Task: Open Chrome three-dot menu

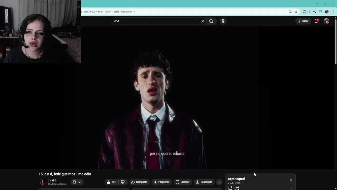Action: point(333,12)
